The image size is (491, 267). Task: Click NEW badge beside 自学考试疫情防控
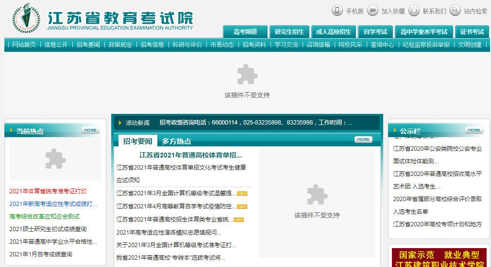(242, 207)
